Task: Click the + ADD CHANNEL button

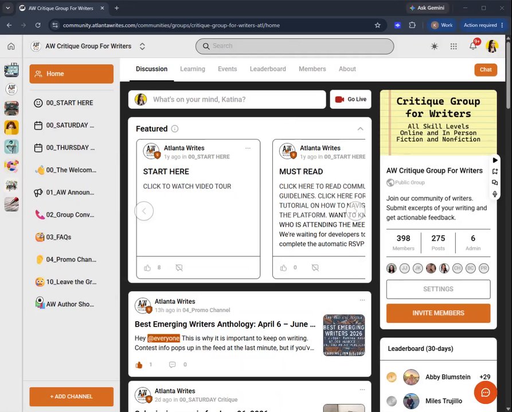Action: pos(72,397)
